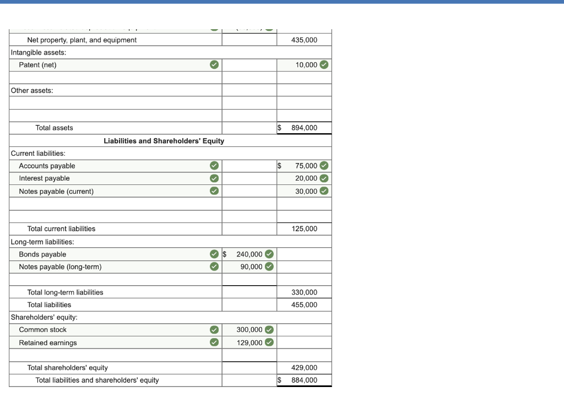The width and height of the screenshot is (564, 414).
Task: Select the checkmark beside Interest payable
Action: [x=214, y=178]
